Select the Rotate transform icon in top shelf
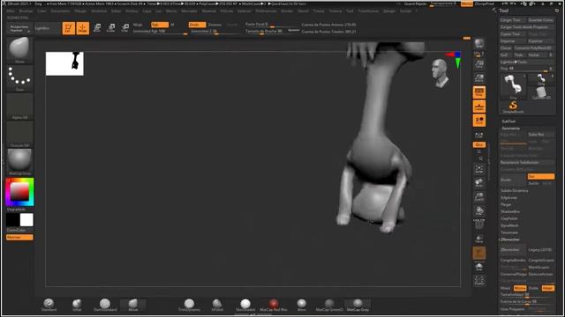This screenshot has width=565, height=317. click(125, 28)
